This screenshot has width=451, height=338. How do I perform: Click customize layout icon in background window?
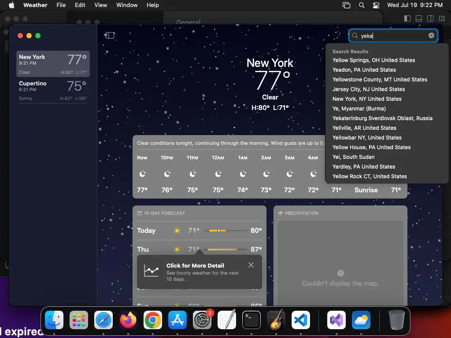tap(442, 18)
